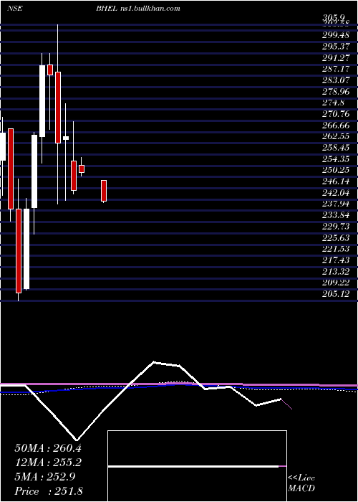Image resolution: width=358 pixels, height=502 pixels.
Task: Select the 237.94 price axis label
Action: (x=336, y=204)
